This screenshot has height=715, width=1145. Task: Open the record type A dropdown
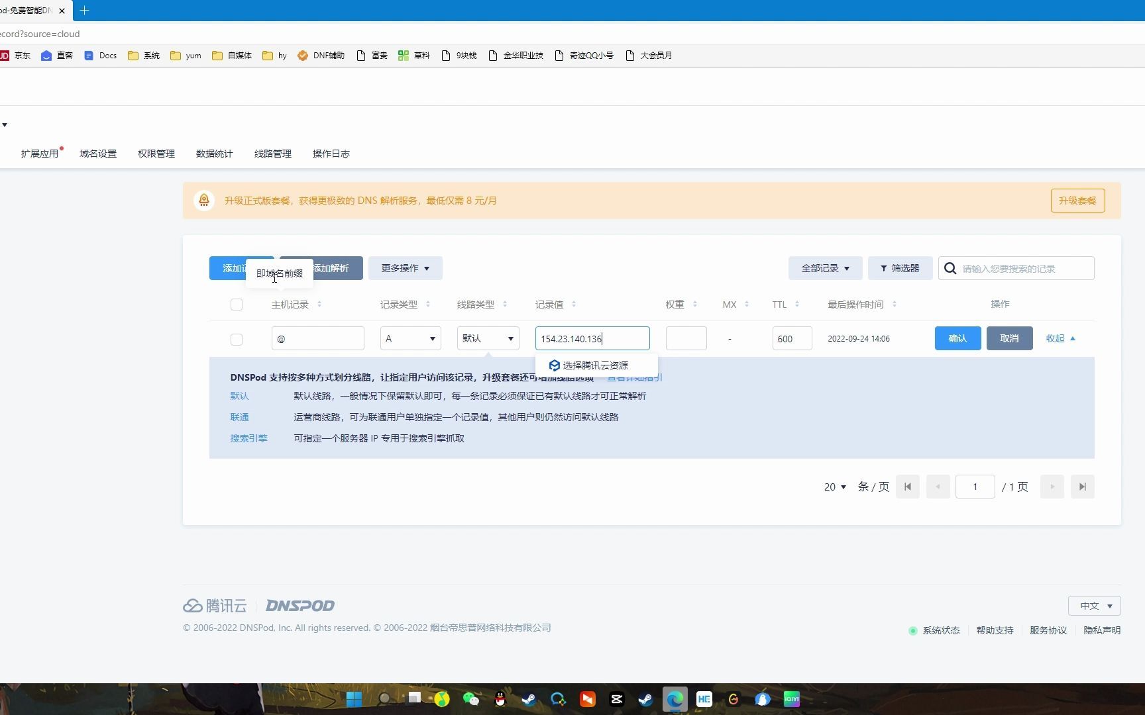click(411, 338)
